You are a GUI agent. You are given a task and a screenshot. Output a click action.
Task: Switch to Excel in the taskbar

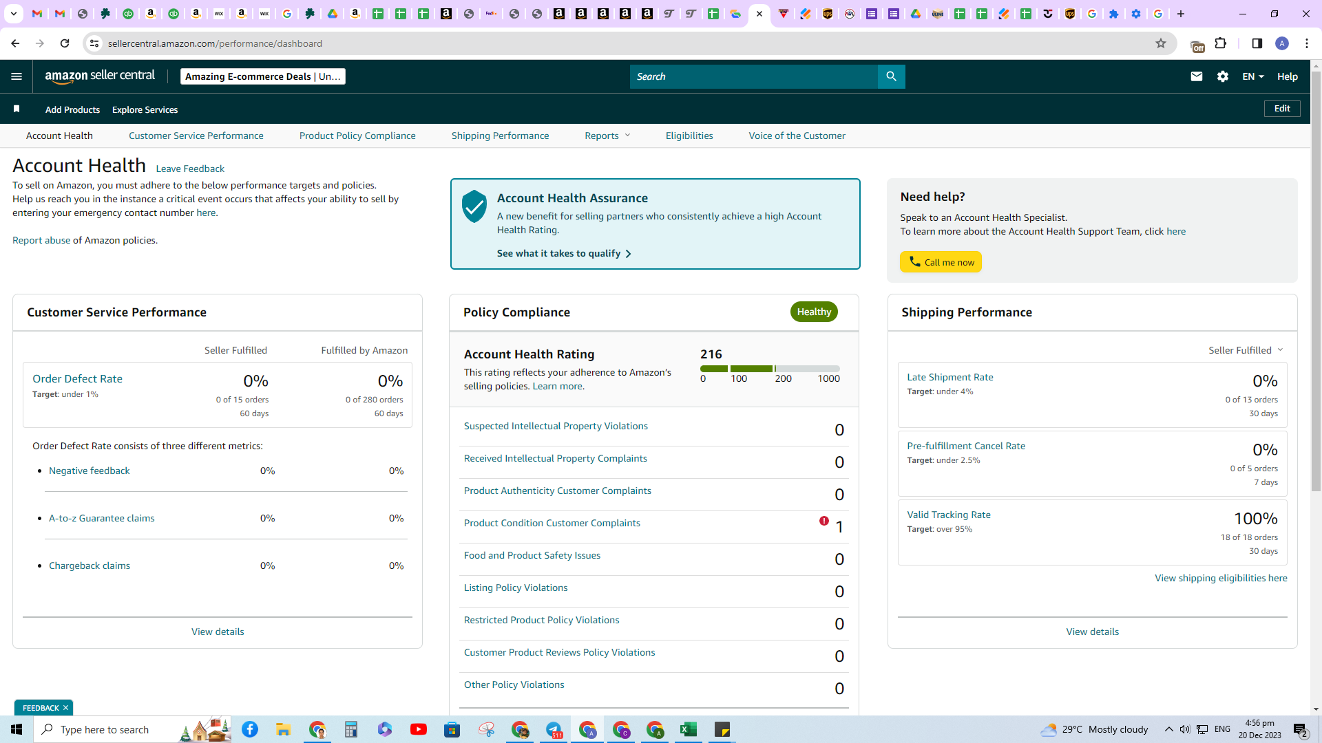[689, 729]
